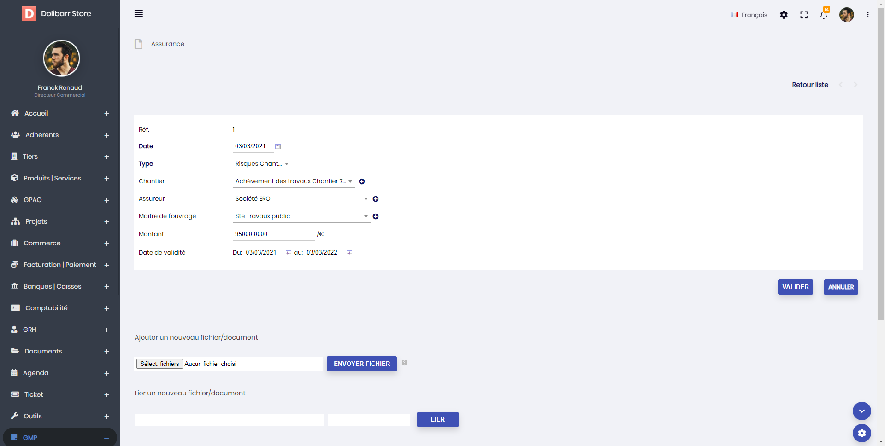The image size is (885, 446).
Task: Open the Maitre de l'ouvrage dropdown
Action: click(x=302, y=216)
